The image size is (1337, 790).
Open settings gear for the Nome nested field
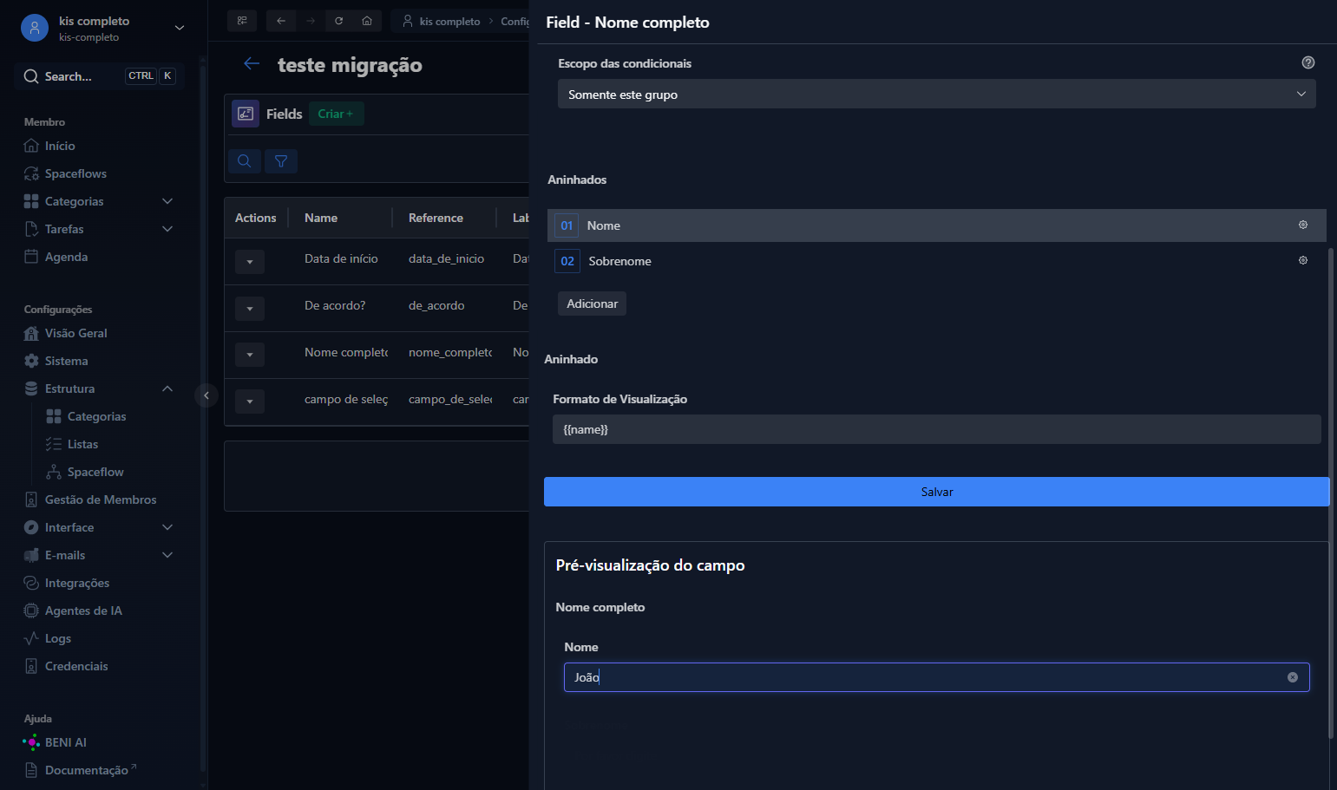[1302, 225]
